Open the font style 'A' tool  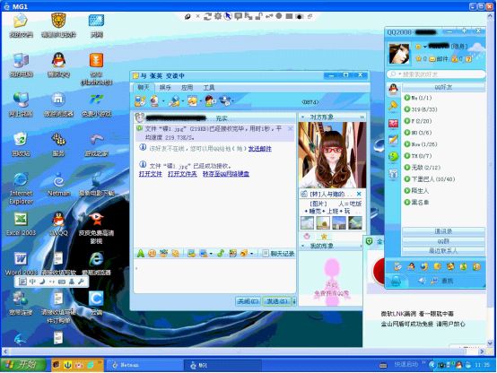[141, 253]
